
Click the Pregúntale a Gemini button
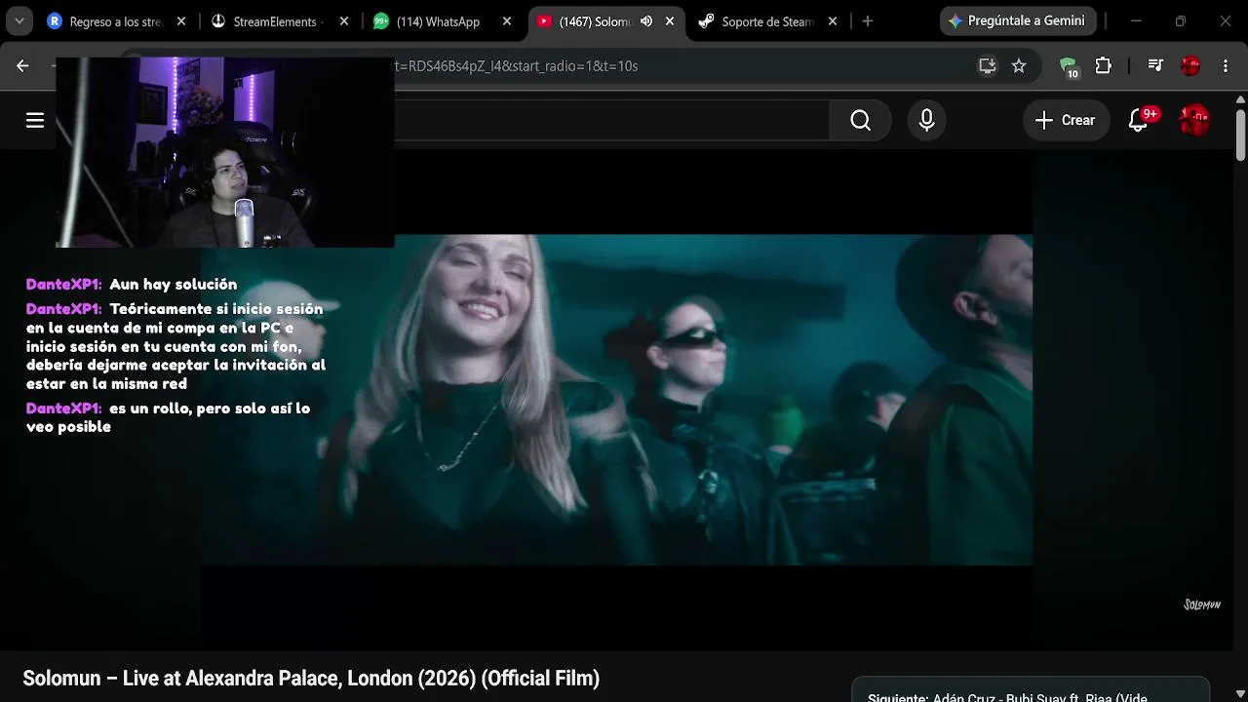pos(1018,21)
